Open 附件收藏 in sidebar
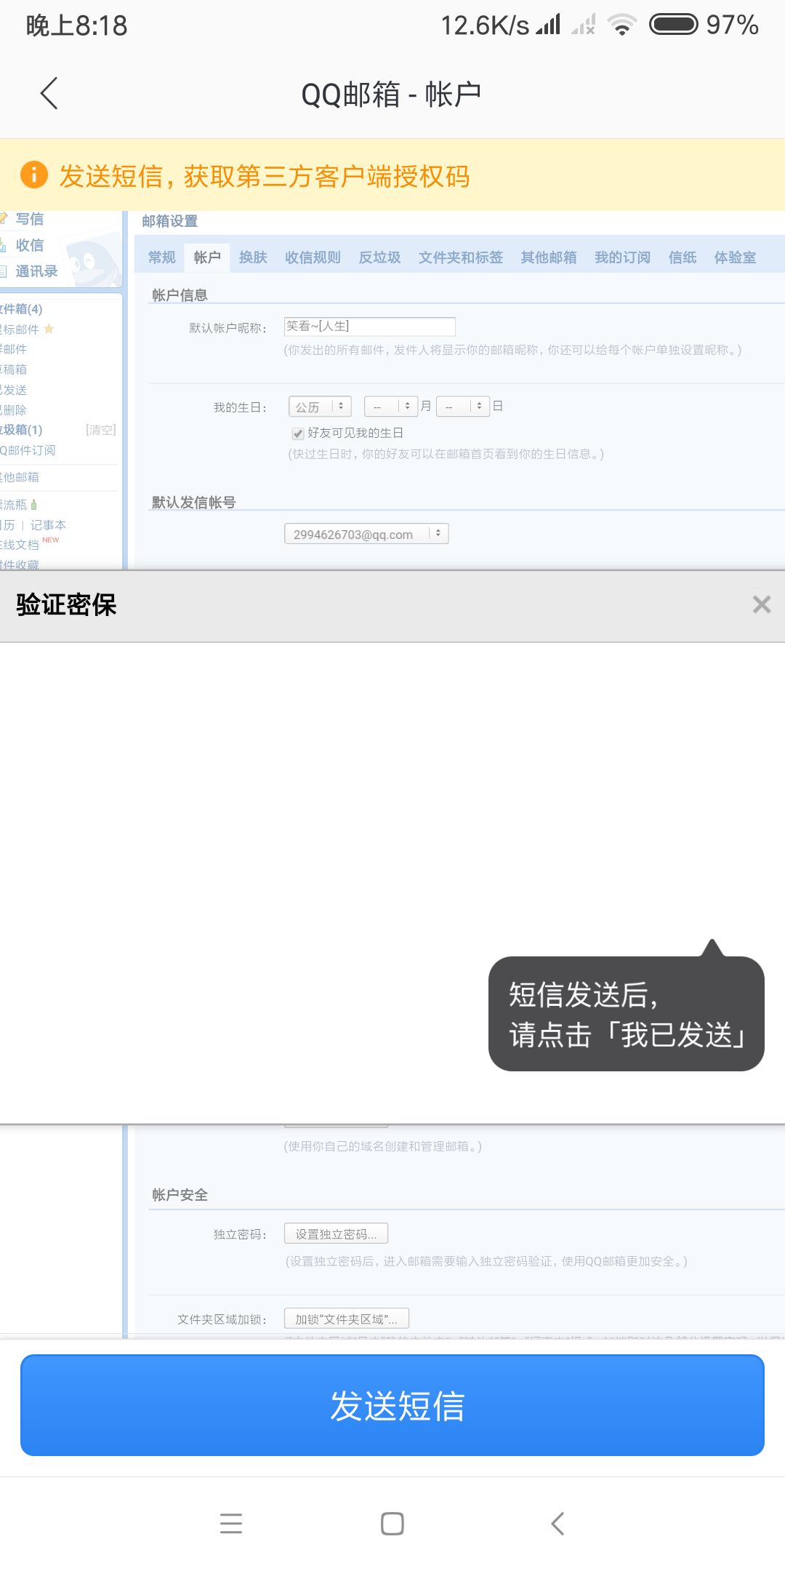785x1571 pixels. click(20, 564)
